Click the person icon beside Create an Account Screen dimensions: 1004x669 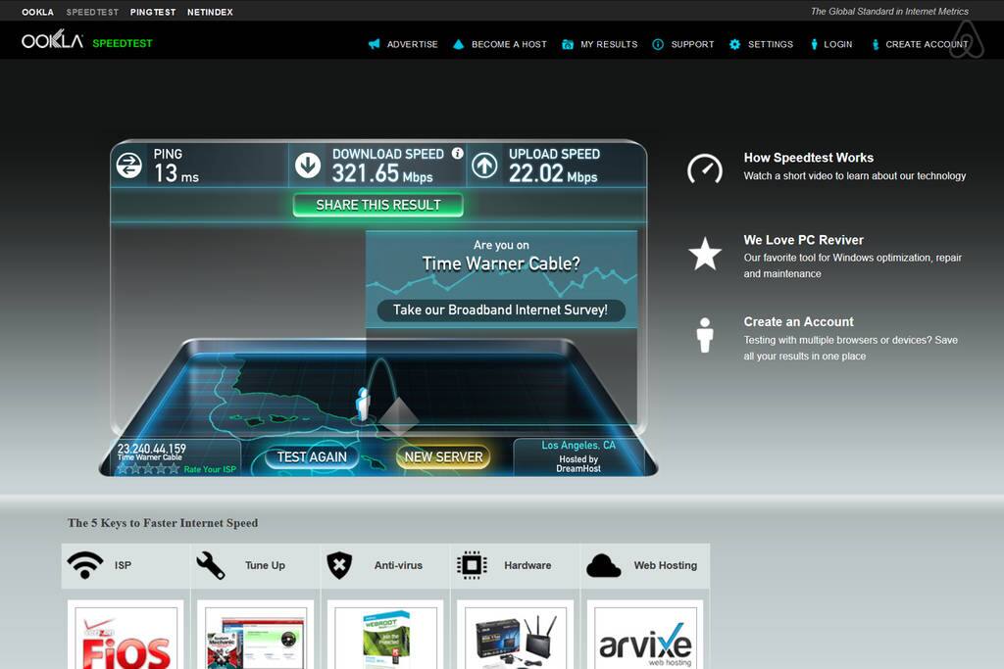point(705,335)
